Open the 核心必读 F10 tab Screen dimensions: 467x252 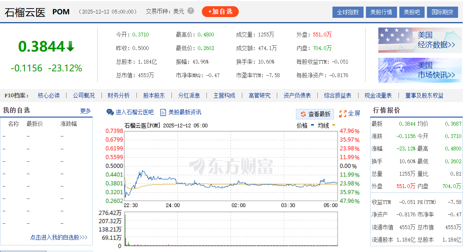pyautogui.click(x=49, y=95)
